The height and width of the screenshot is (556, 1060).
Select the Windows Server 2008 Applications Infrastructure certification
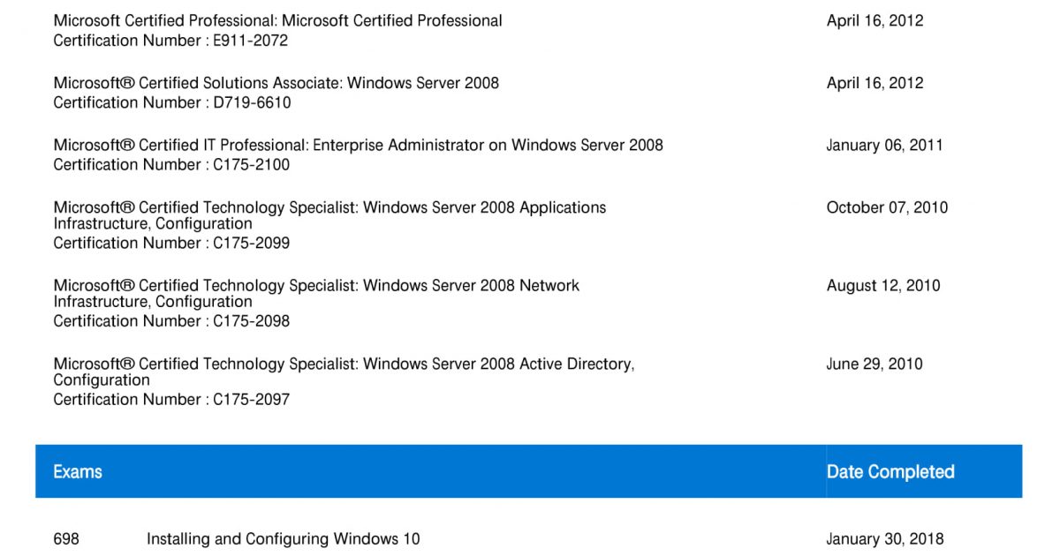(329, 215)
